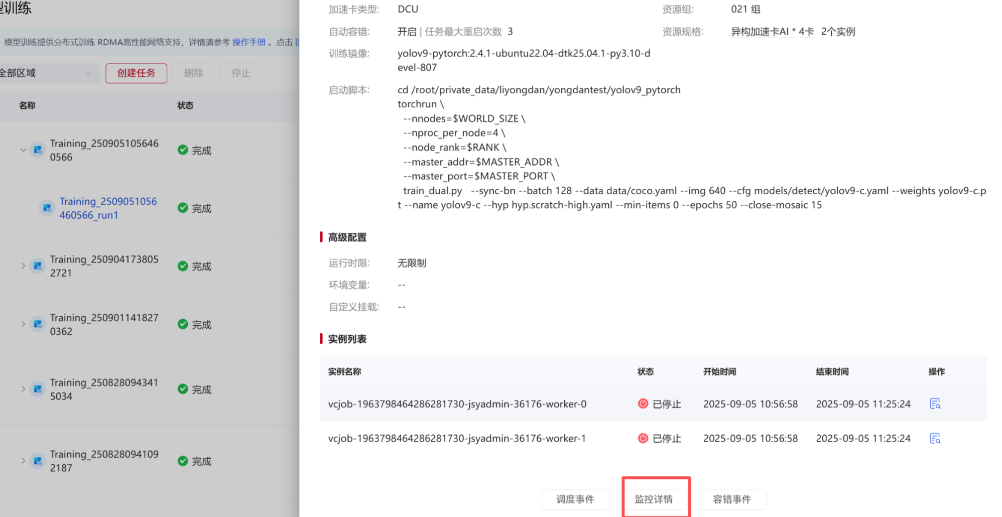Click log icon for worker-0 instance
The image size is (1002, 517).
click(935, 404)
